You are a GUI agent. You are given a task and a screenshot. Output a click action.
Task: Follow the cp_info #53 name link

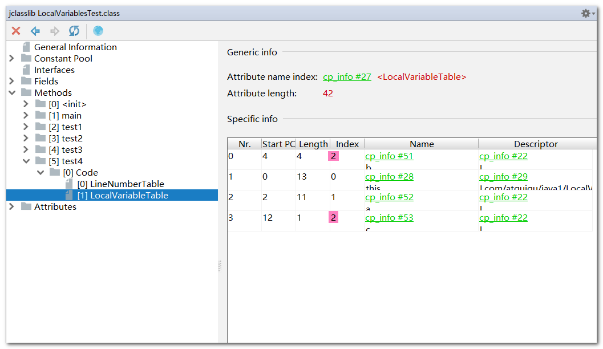click(x=389, y=217)
